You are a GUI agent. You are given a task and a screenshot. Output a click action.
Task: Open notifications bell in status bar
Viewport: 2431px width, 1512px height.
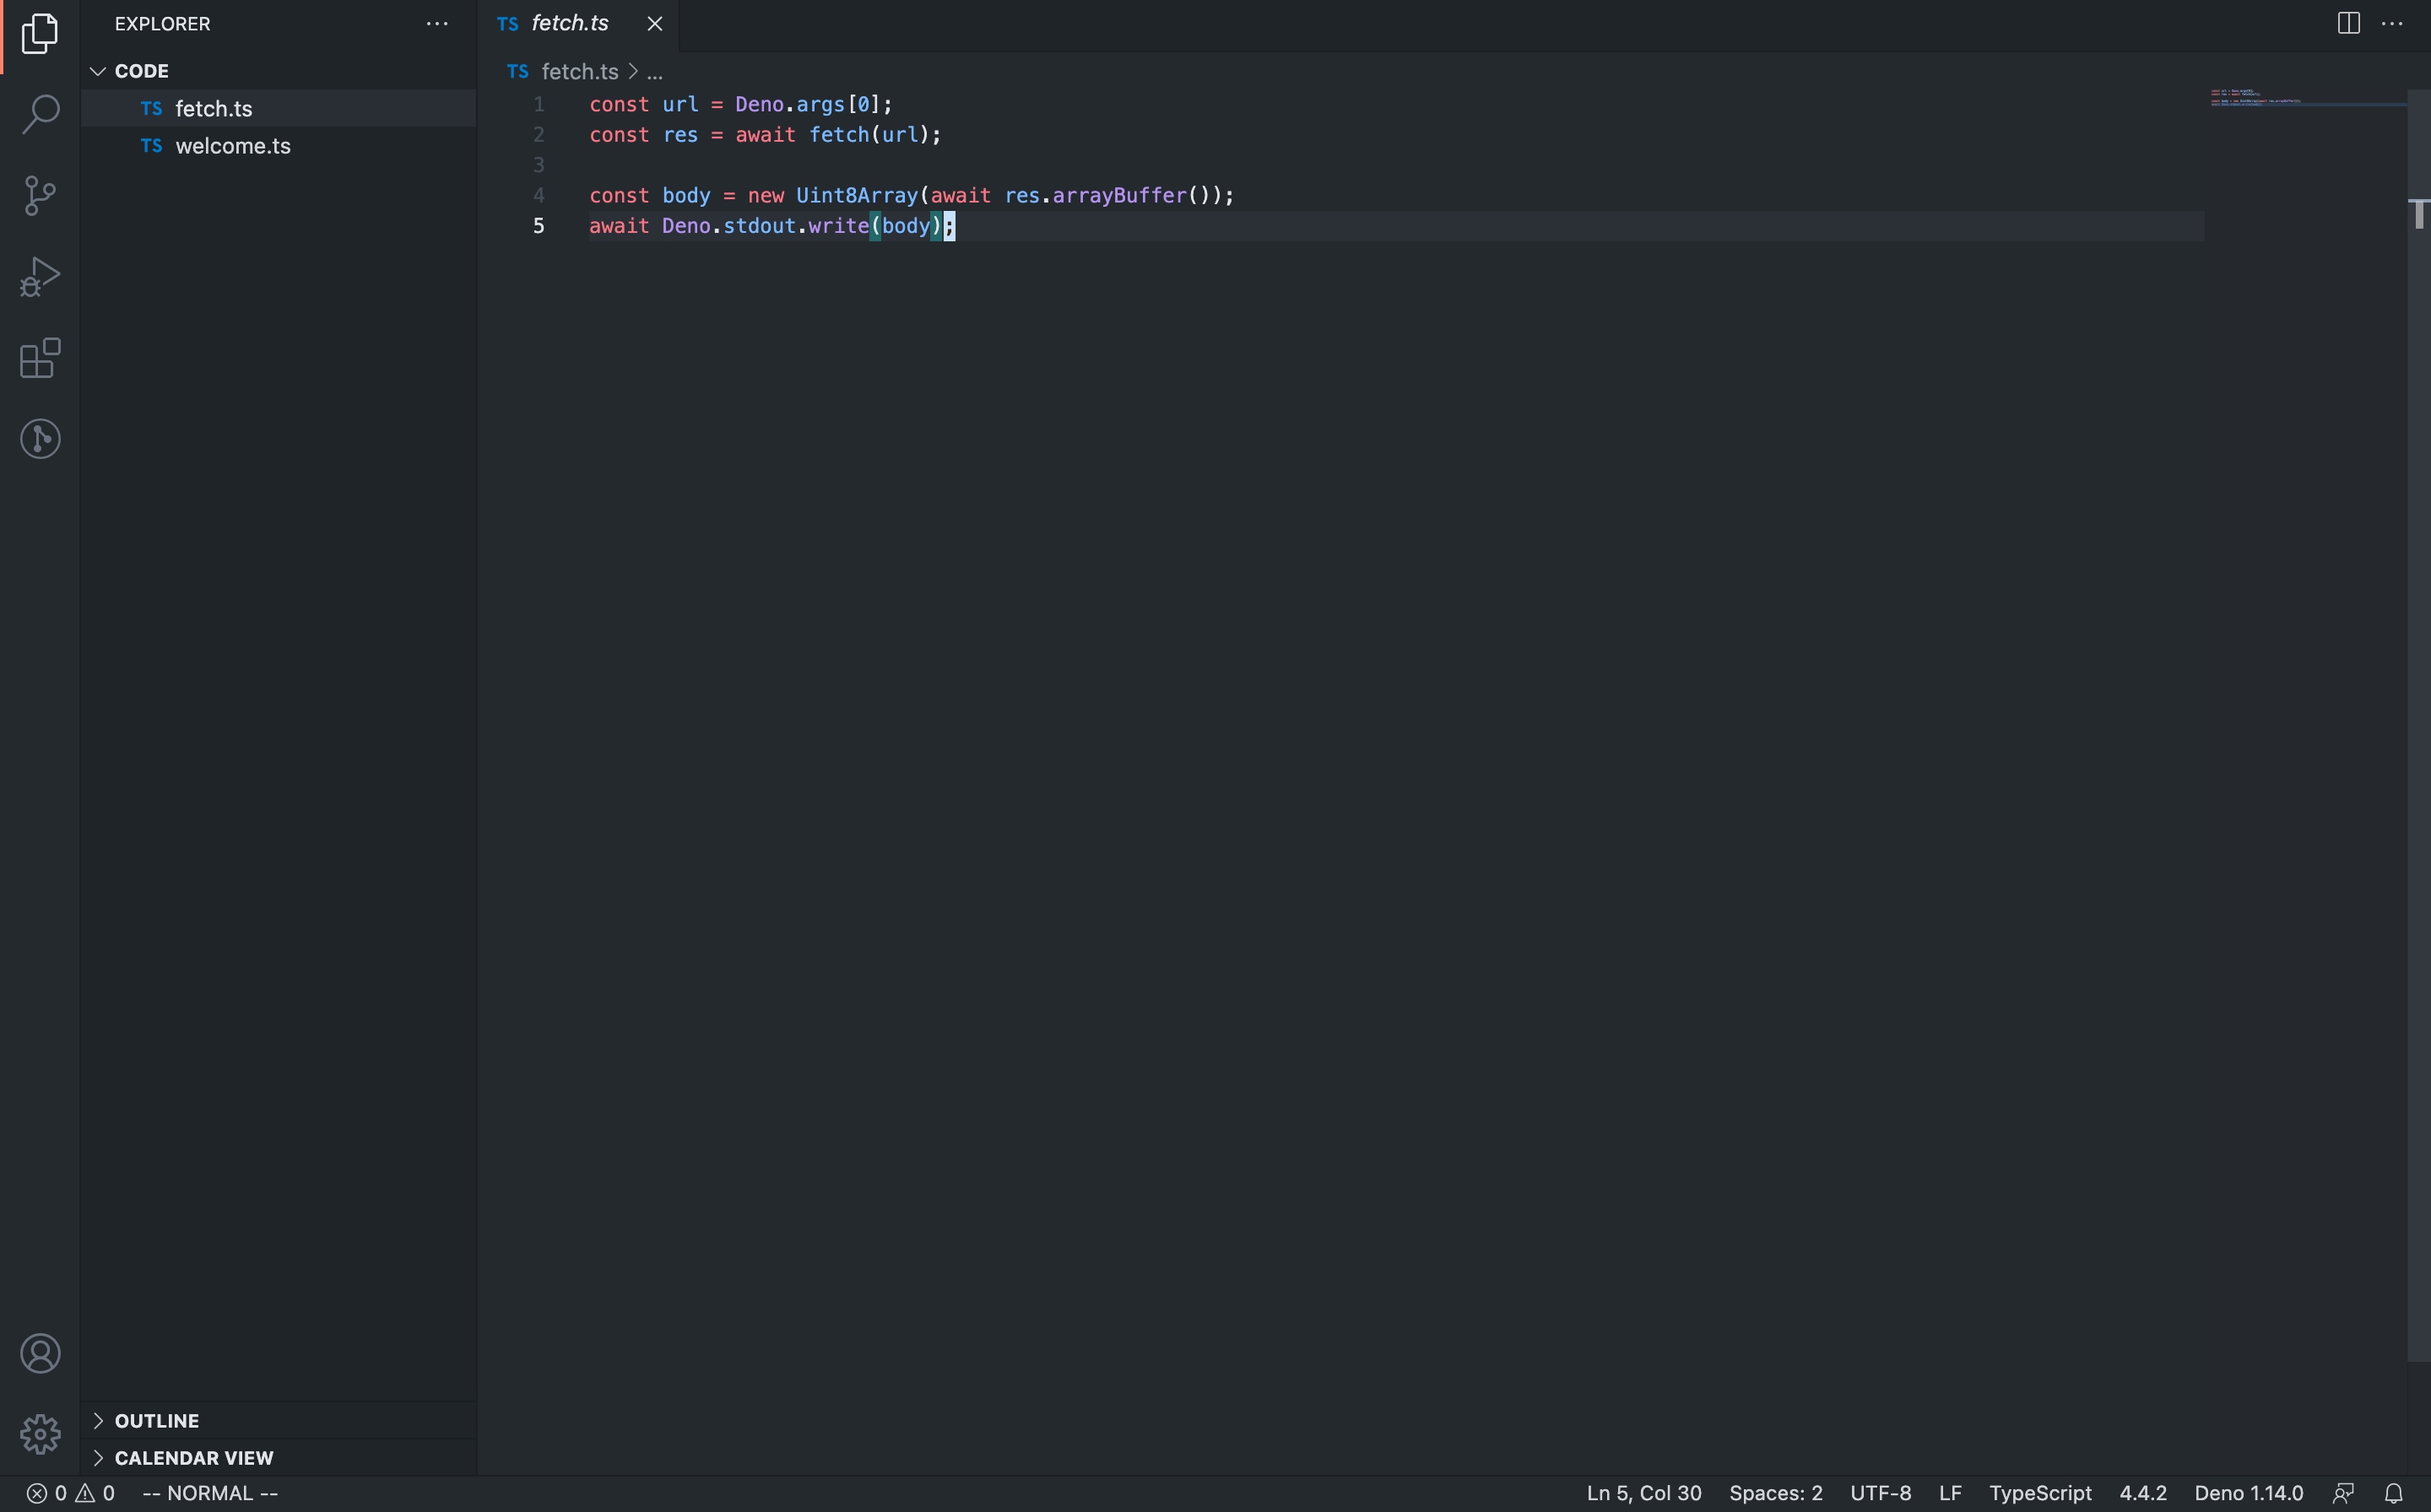(2393, 1493)
